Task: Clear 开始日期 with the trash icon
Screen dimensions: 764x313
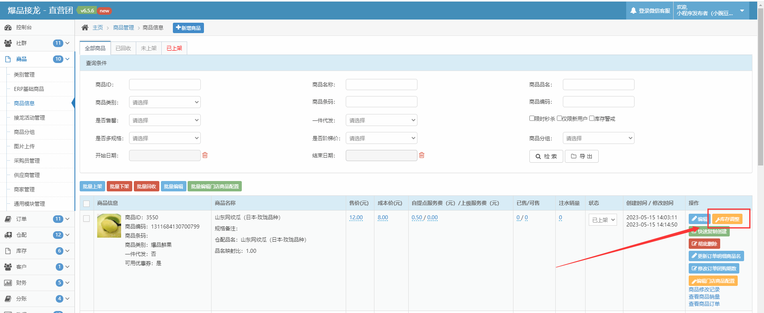Action: (x=205, y=155)
